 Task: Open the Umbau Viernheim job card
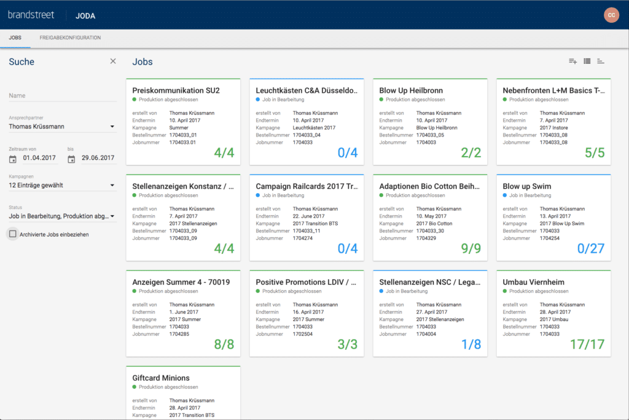pos(553,314)
